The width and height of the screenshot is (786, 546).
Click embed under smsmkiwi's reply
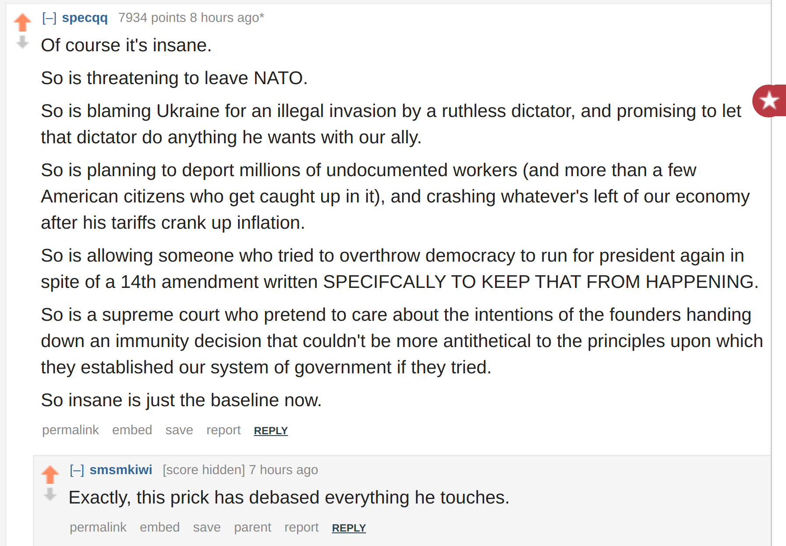pos(160,527)
